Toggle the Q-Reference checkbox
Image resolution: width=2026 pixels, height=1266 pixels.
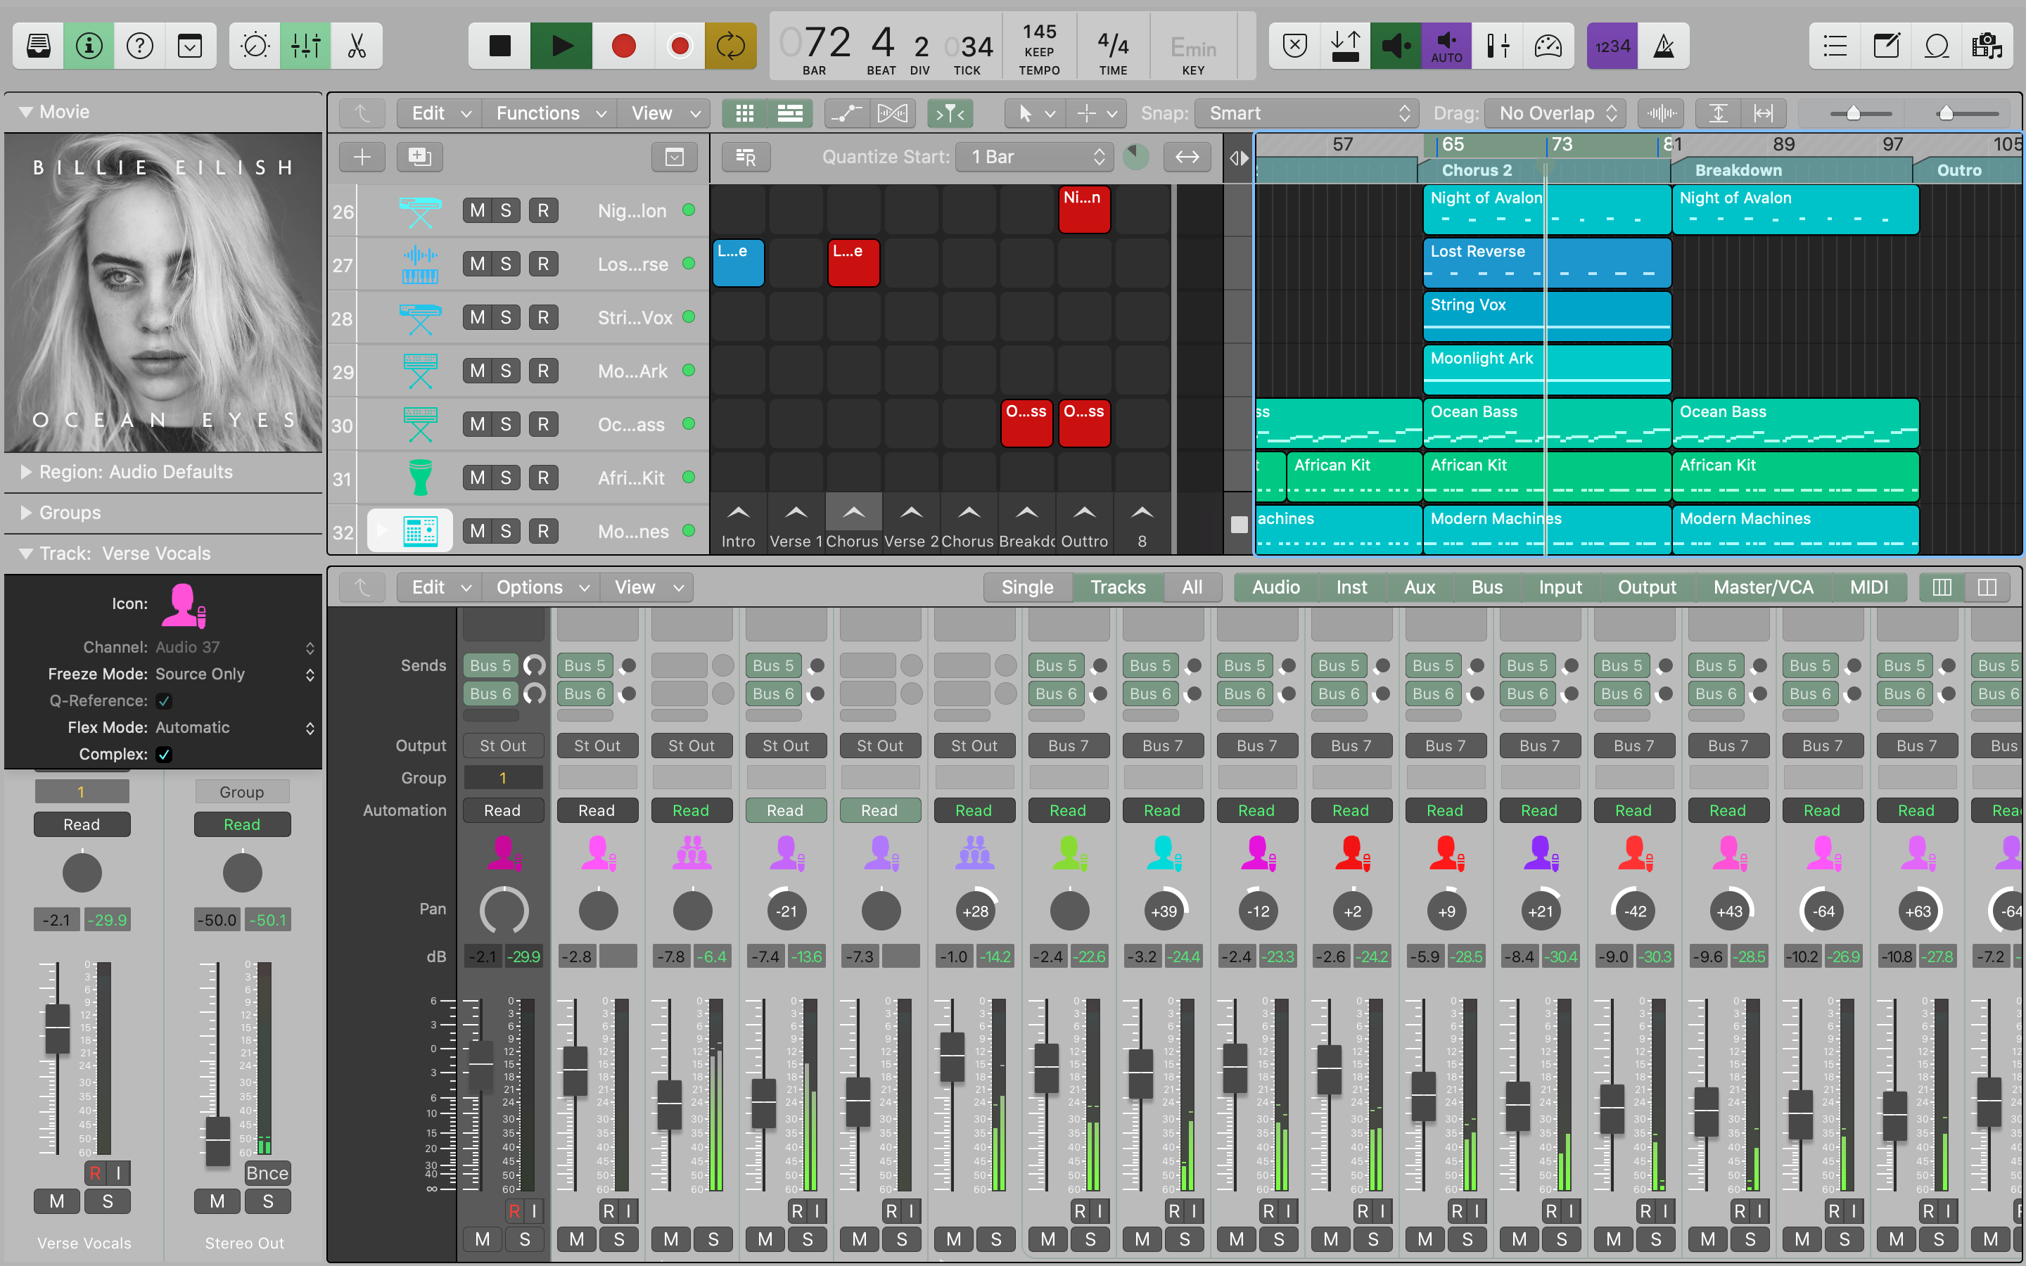[x=164, y=701]
